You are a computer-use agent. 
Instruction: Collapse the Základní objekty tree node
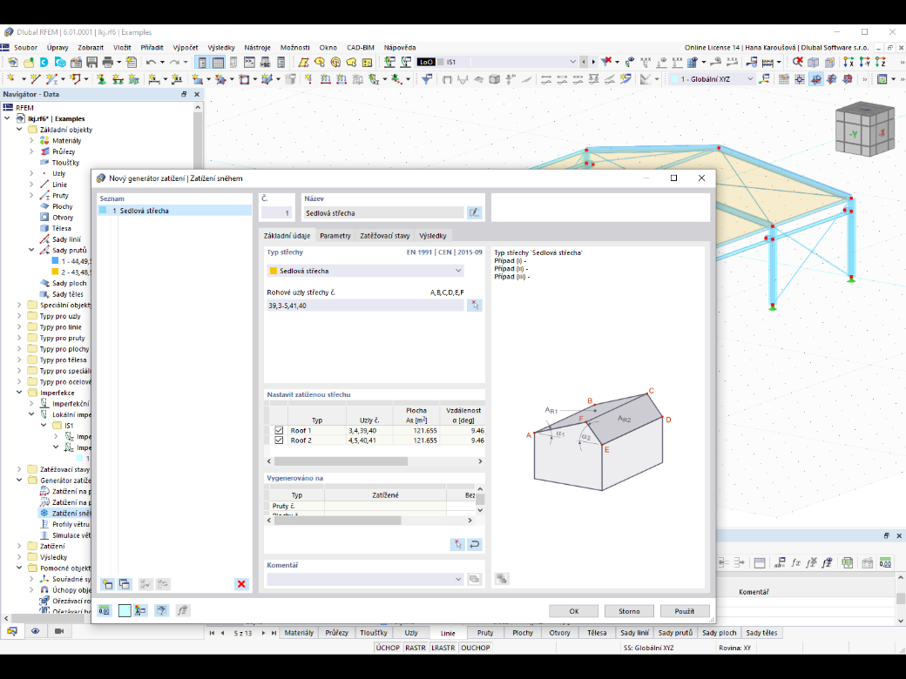pos(20,130)
